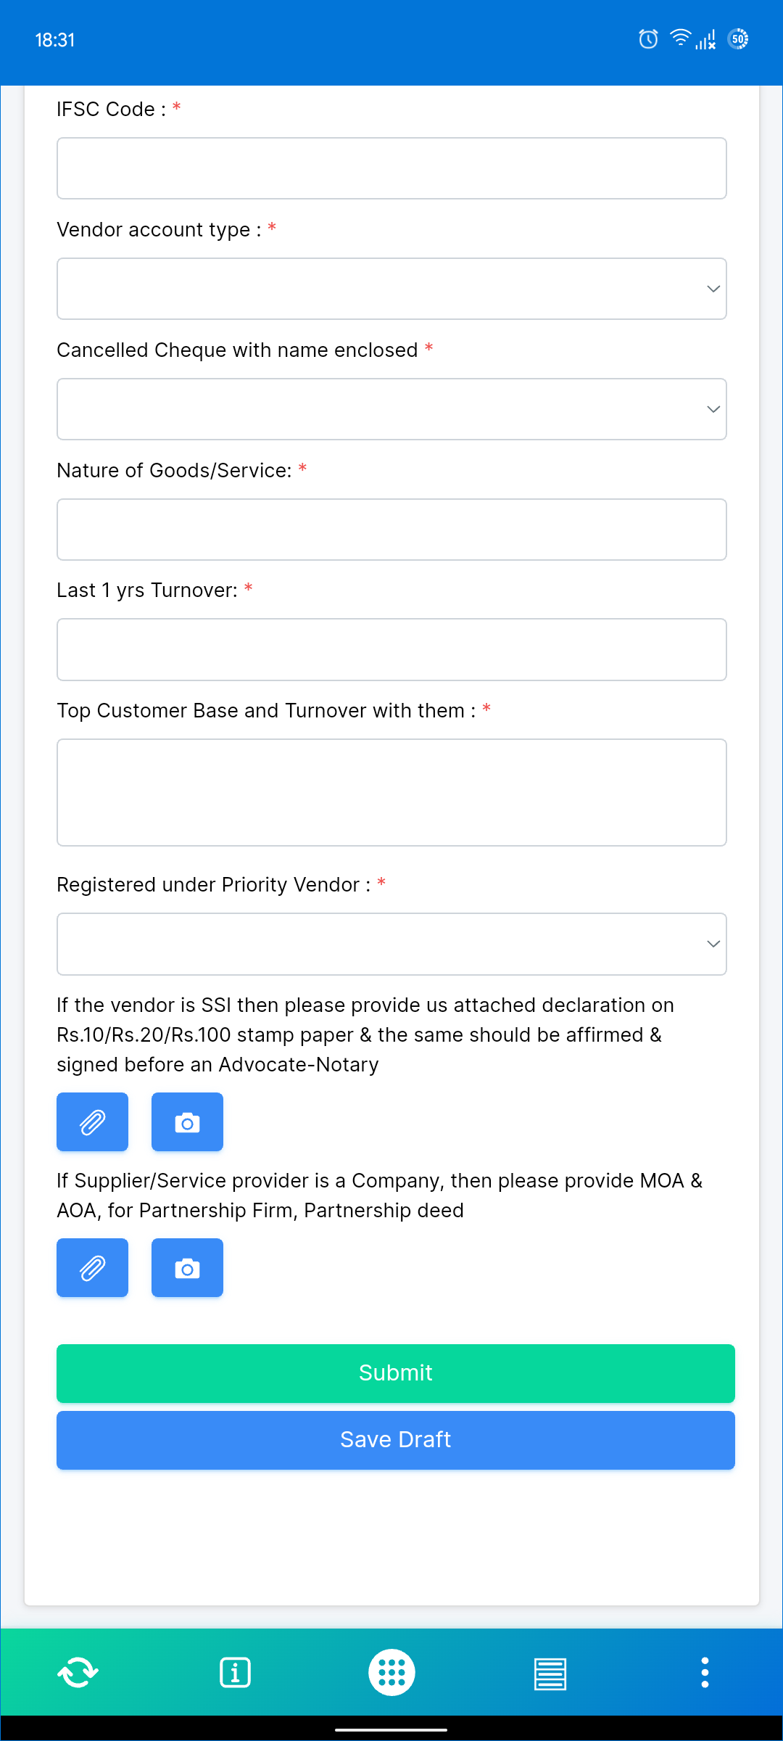Image resolution: width=783 pixels, height=1741 pixels.
Task: Tap the refresh icon in bottom bar
Action: coord(78,1672)
